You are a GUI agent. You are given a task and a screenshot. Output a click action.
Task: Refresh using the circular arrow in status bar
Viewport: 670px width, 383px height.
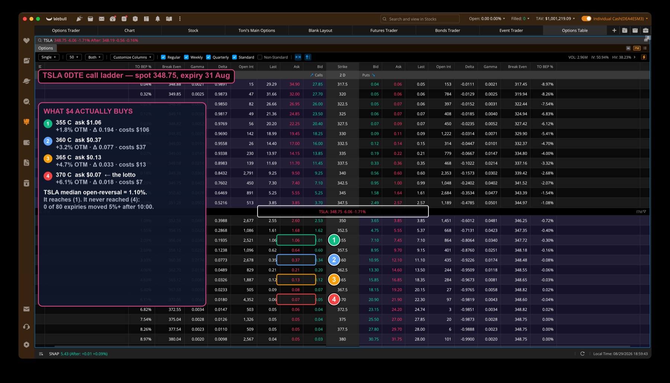[x=583, y=354]
